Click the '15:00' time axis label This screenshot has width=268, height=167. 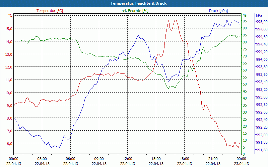pyautogui.click(x=156, y=159)
